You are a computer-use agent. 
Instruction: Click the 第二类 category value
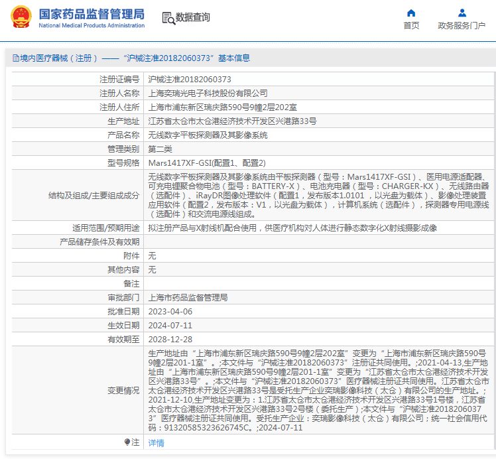click(160, 149)
